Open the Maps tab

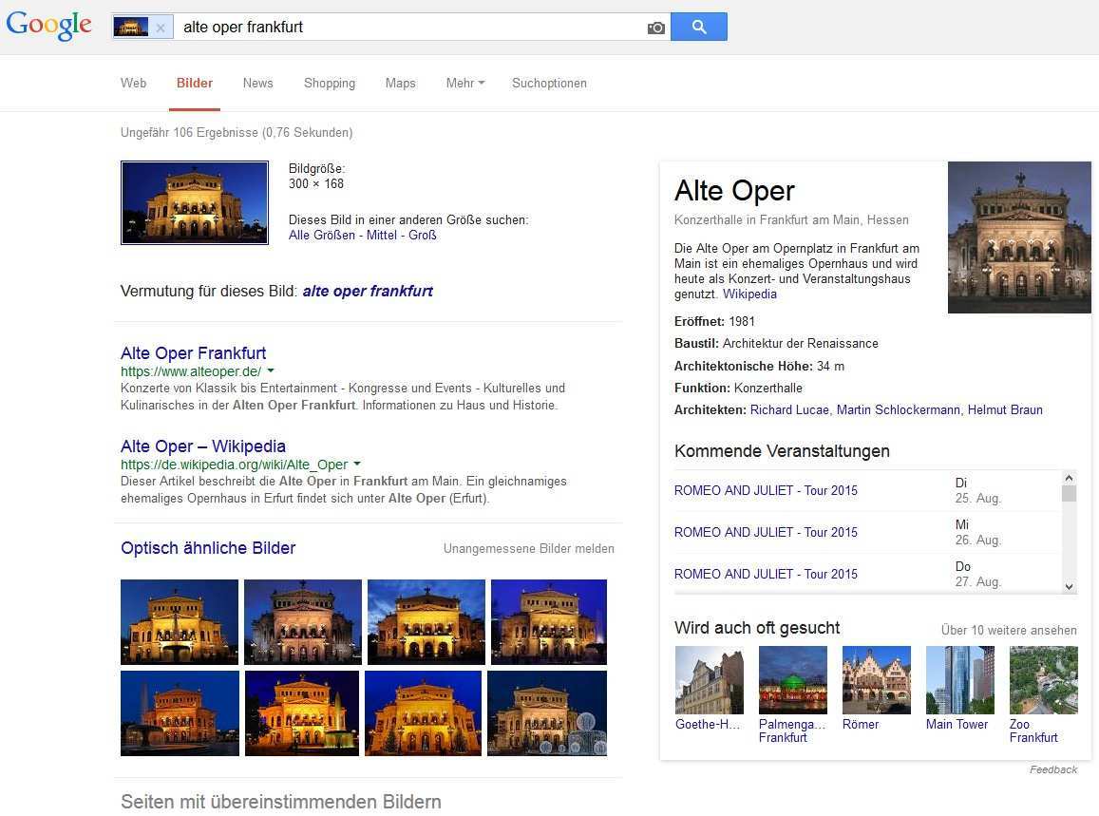[x=400, y=84]
